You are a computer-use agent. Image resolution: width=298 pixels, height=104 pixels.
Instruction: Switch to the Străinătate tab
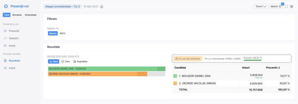[31, 15]
